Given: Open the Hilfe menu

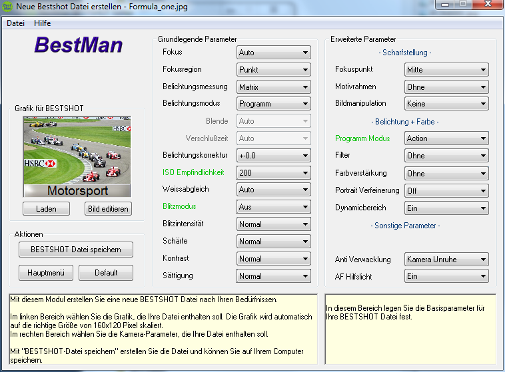Looking at the screenshot, I should [x=43, y=23].
